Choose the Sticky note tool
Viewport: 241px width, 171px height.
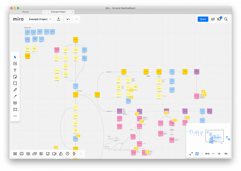pos(15,77)
